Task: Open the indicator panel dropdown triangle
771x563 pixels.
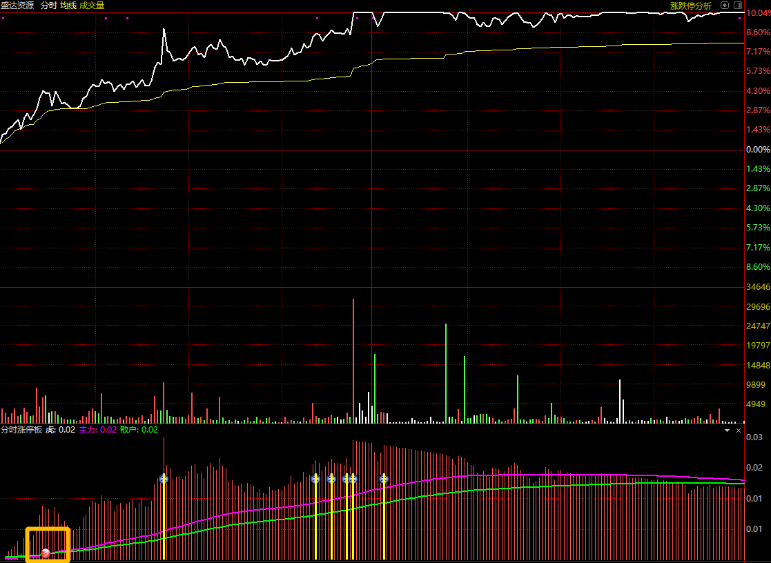Action: coord(728,431)
